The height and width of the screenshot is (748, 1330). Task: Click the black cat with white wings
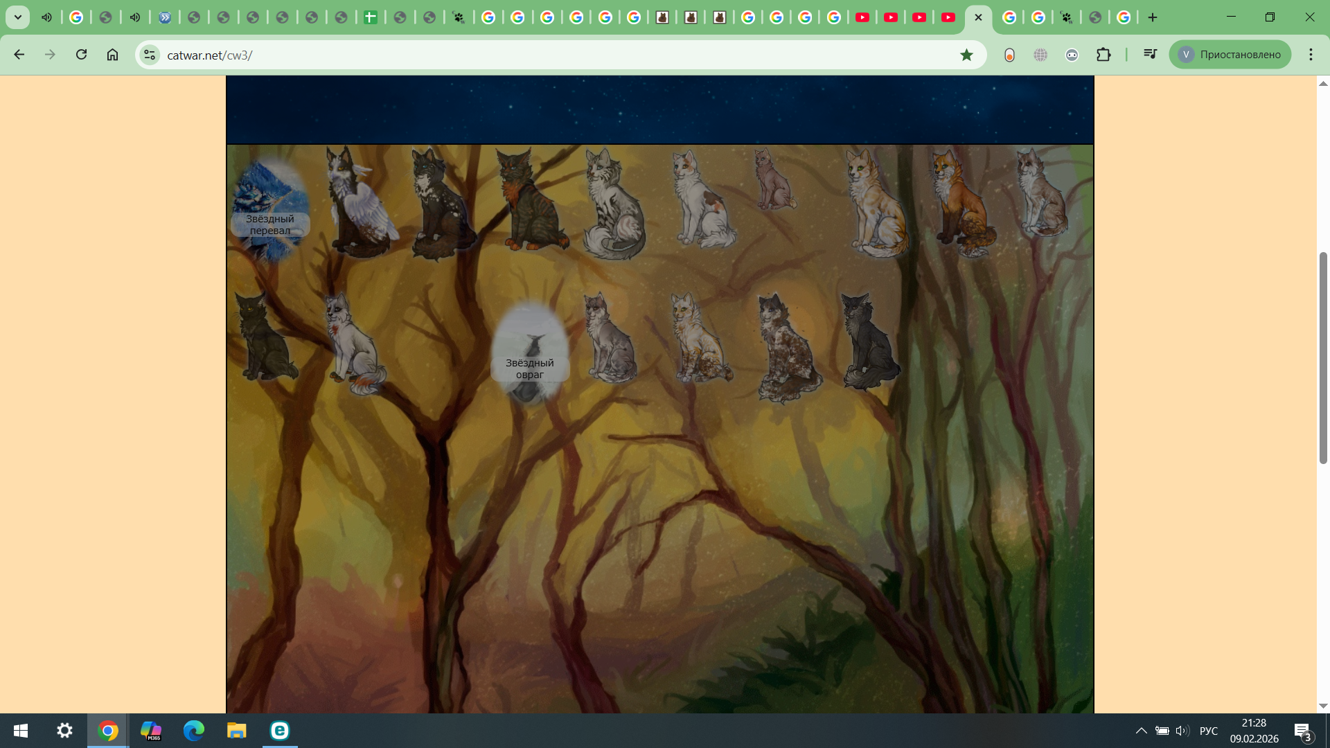click(x=359, y=204)
